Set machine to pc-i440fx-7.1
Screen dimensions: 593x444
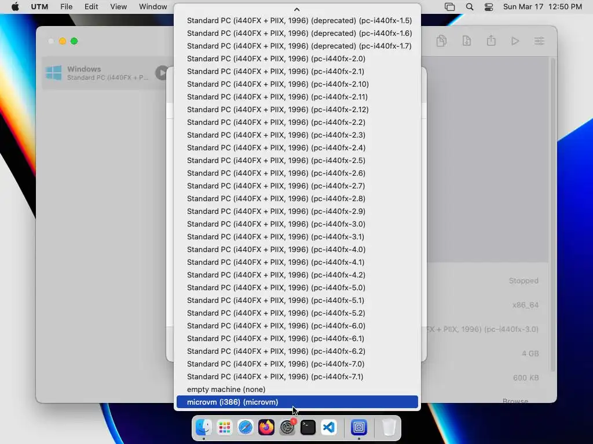(297, 376)
